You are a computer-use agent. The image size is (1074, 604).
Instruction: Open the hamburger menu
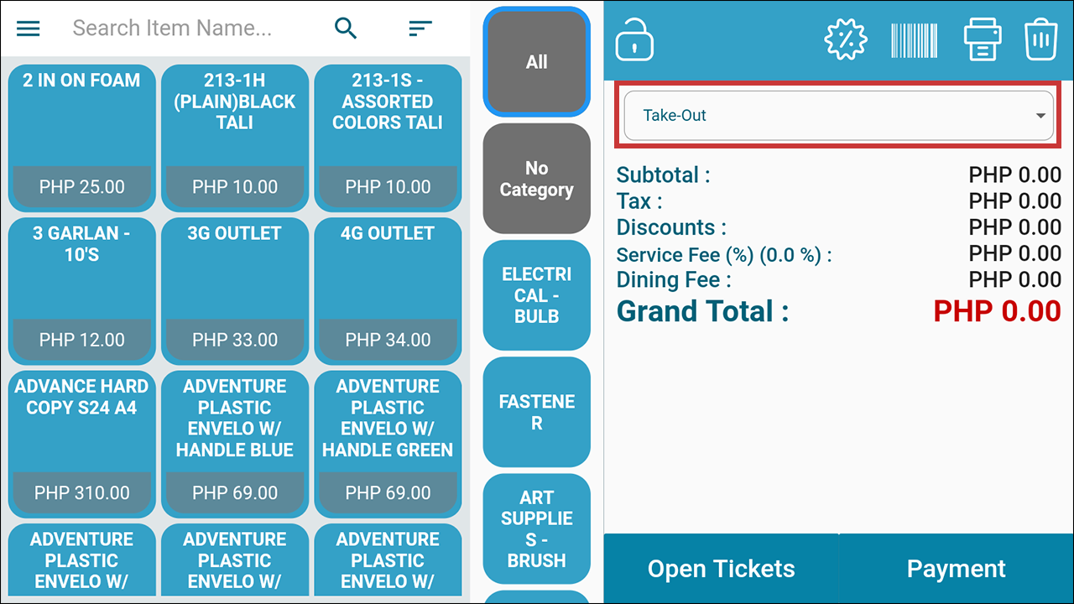pos(29,29)
